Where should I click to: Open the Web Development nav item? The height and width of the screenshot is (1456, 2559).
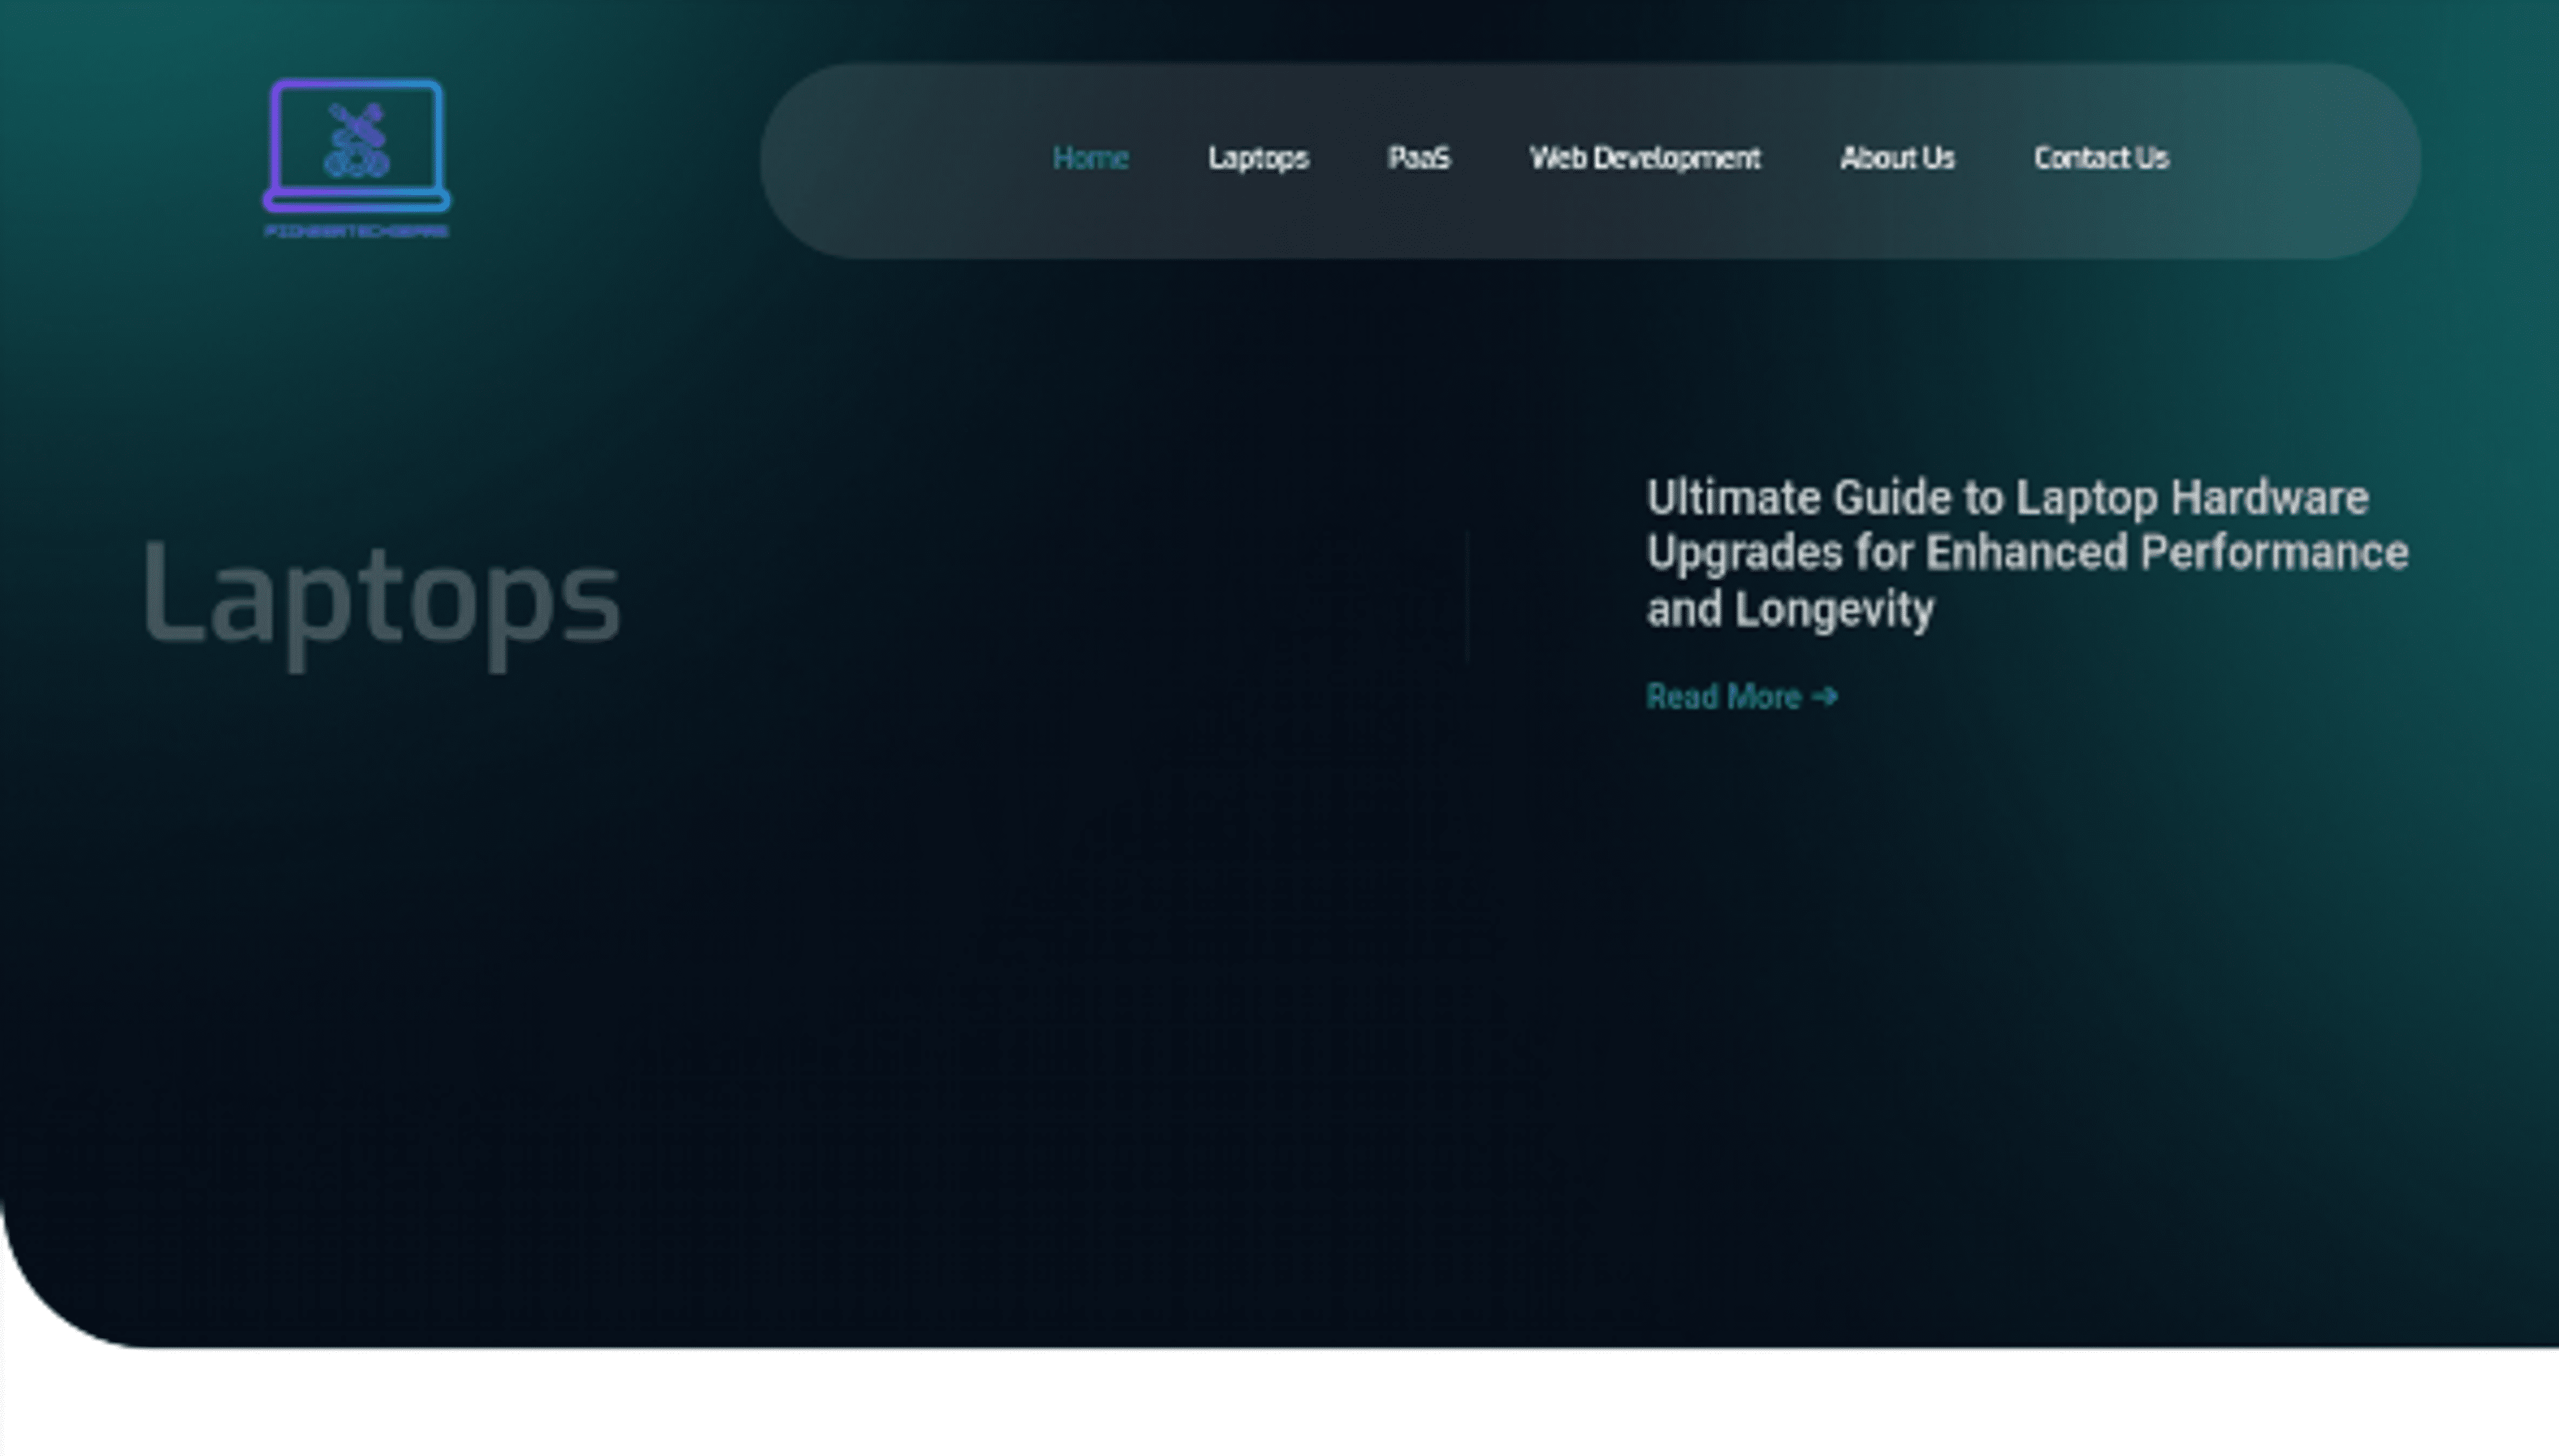(1645, 158)
